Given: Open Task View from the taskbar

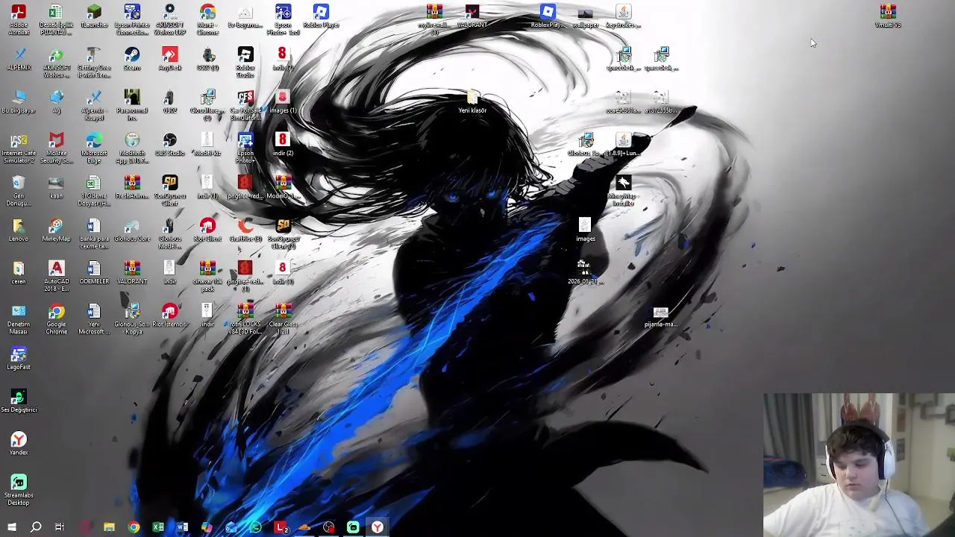Looking at the screenshot, I should [x=60, y=527].
